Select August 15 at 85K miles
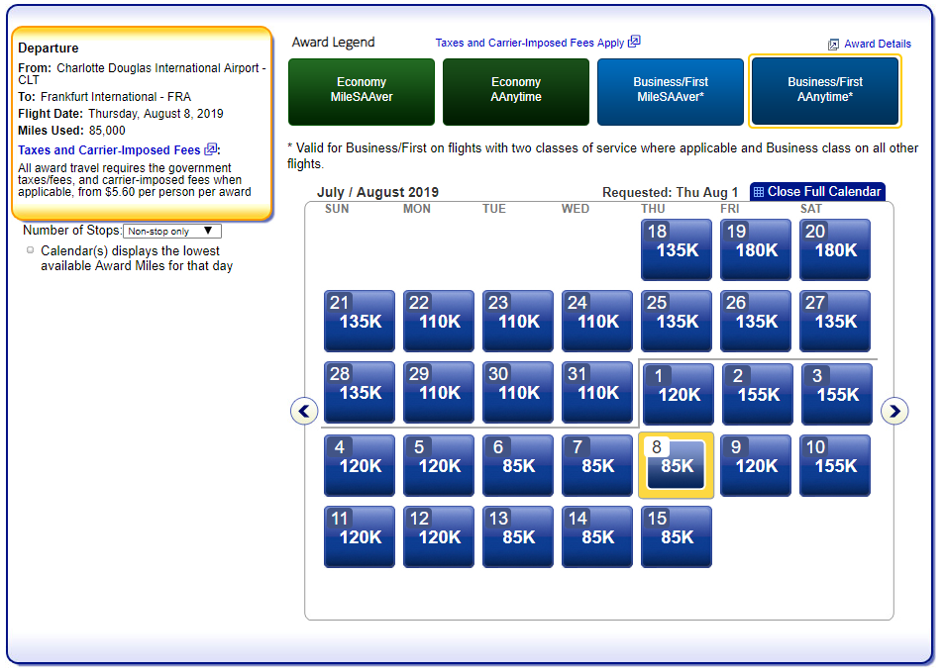945x672 pixels. click(x=677, y=536)
